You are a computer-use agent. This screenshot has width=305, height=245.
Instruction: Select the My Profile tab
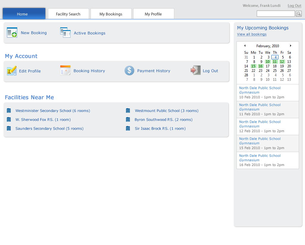[153, 14]
